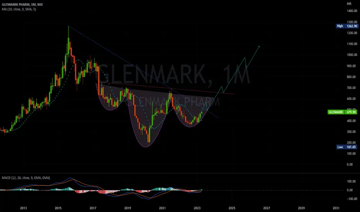Select the blue descending trendline from the 2015 peak
The image size is (360, 212).
pyautogui.click(x=143, y=72)
